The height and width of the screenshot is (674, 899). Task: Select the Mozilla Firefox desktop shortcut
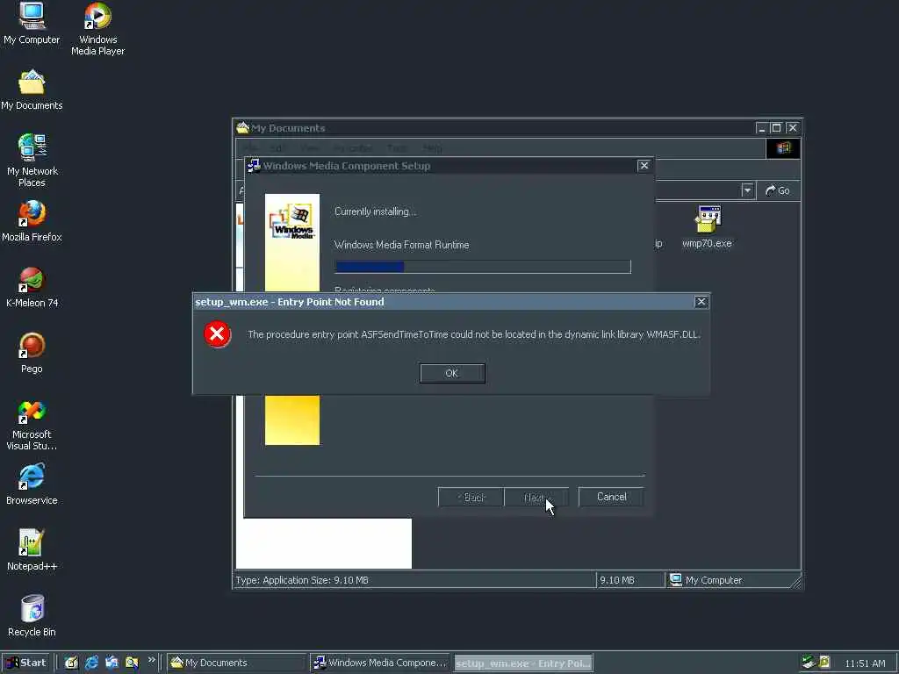pyautogui.click(x=32, y=221)
